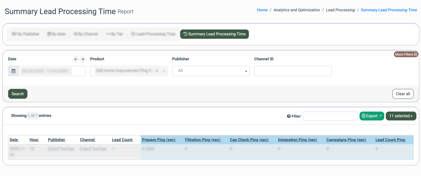
Task: Focus the table Filter text box
Action: pos(330,116)
